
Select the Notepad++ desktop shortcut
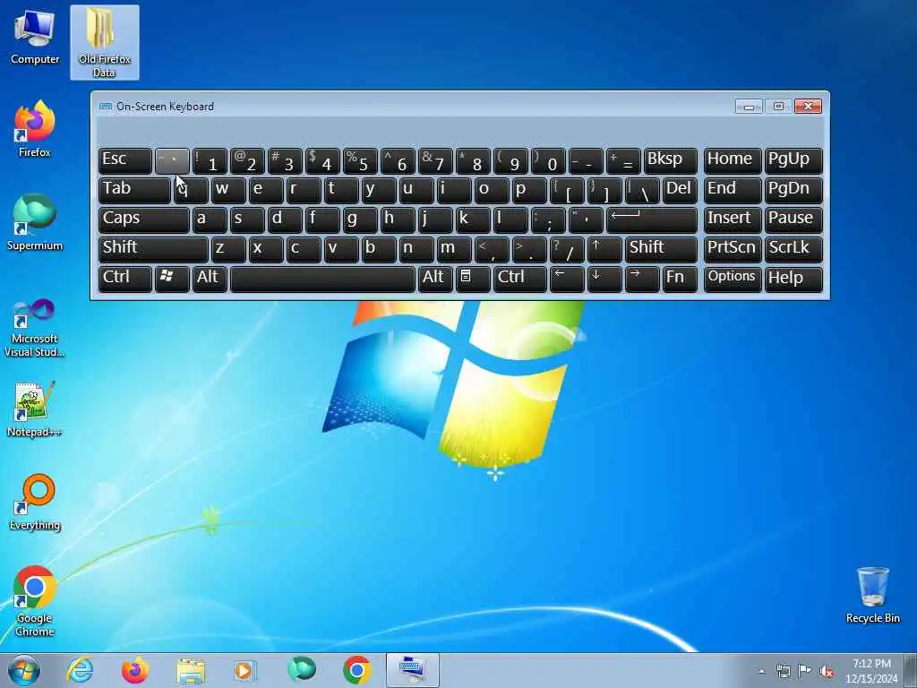tap(35, 408)
